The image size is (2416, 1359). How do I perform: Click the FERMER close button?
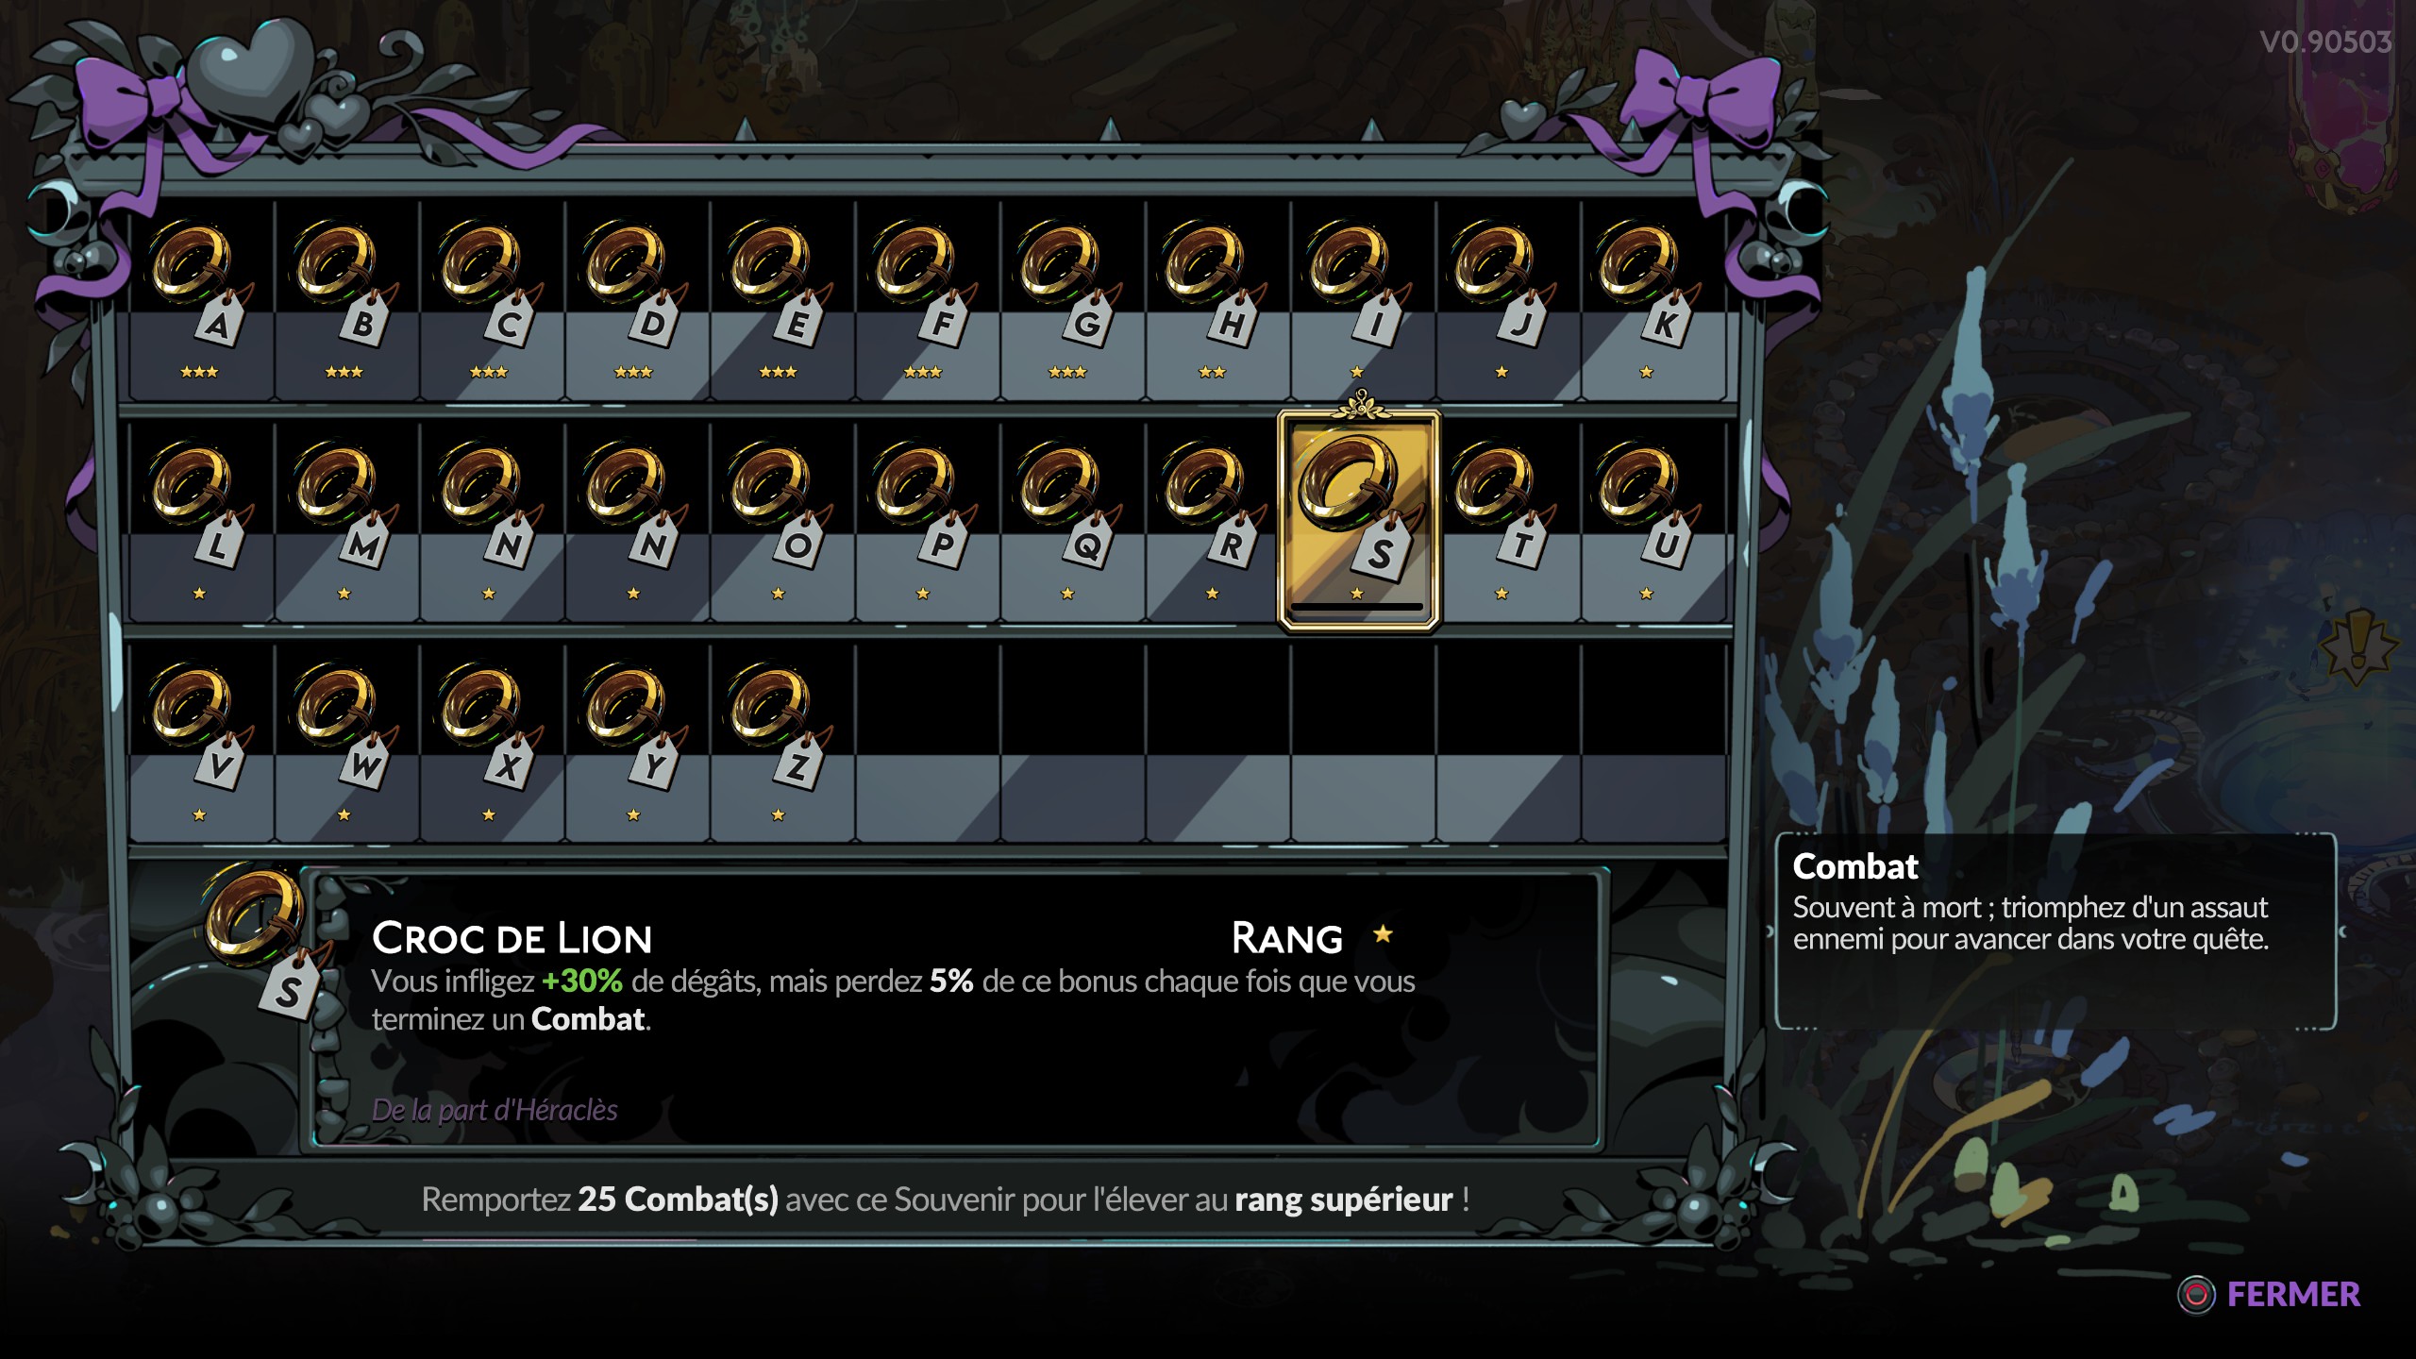(x=2269, y=1294)
